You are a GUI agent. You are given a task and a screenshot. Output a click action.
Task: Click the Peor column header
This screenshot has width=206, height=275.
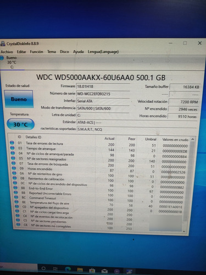pos(132,139)
